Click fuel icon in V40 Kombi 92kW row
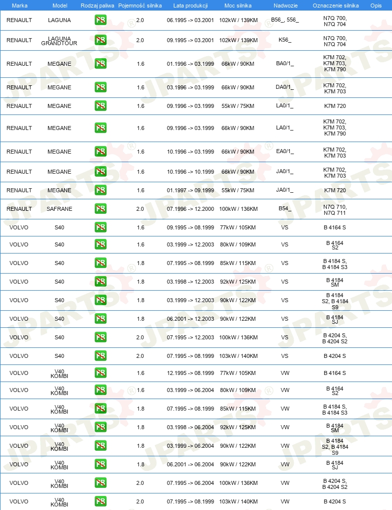Viewport: 392px width, 510px height. pyautogui.click(x=101, y=427)
